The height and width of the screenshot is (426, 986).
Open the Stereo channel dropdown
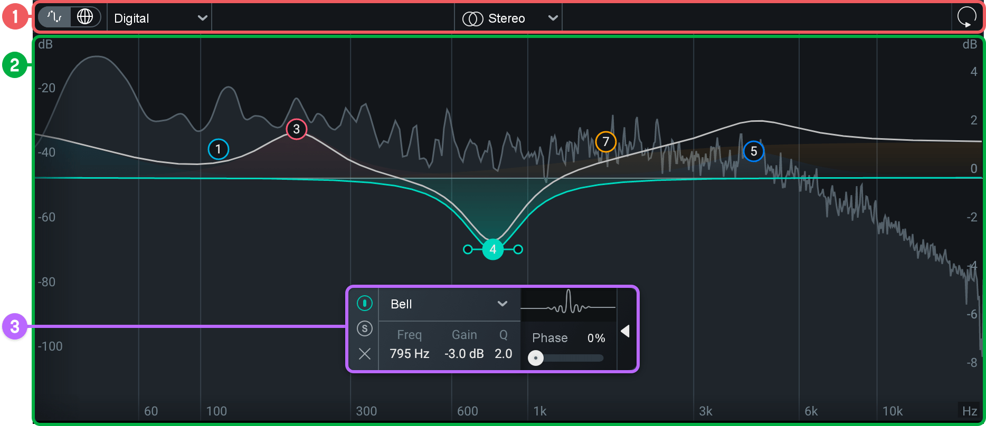coord(509,18)
